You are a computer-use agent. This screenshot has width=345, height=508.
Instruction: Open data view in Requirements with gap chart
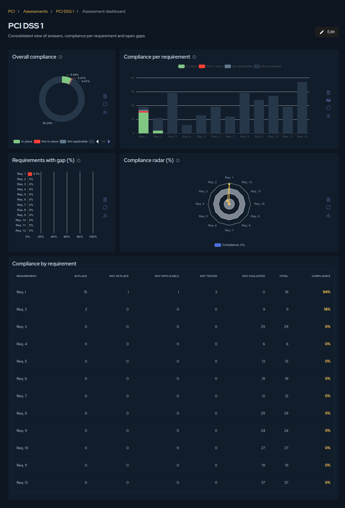click(105, 200)
